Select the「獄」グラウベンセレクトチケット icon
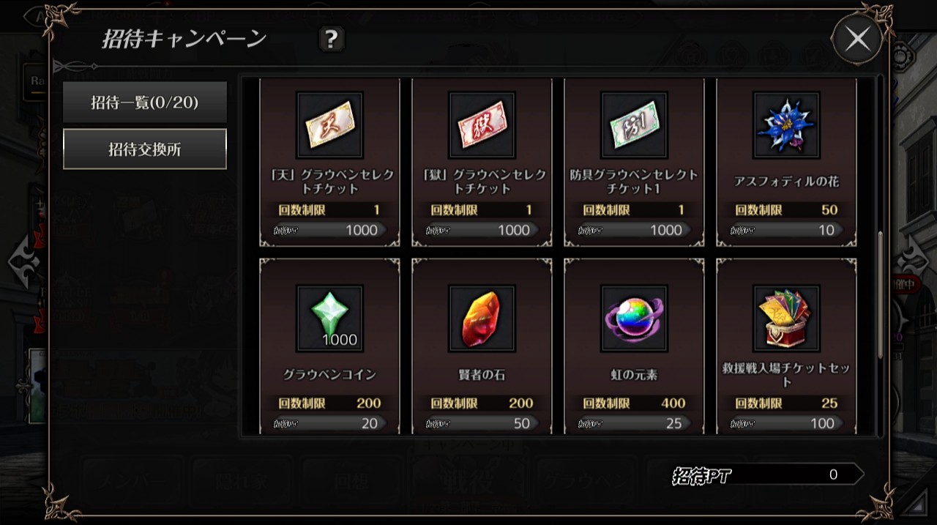The image size is (937, 525). pos(482,125)
